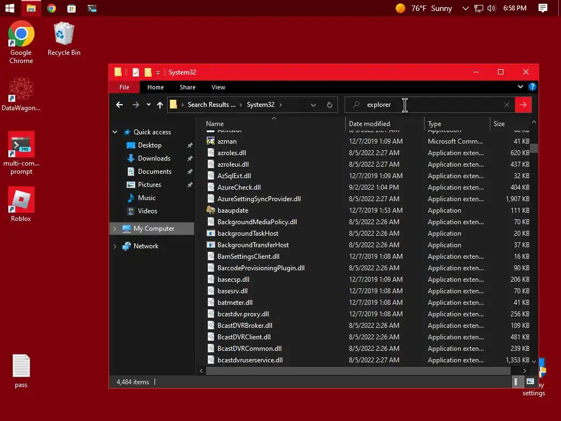
Task: Open Videos in Quick access
Action: 147,211
